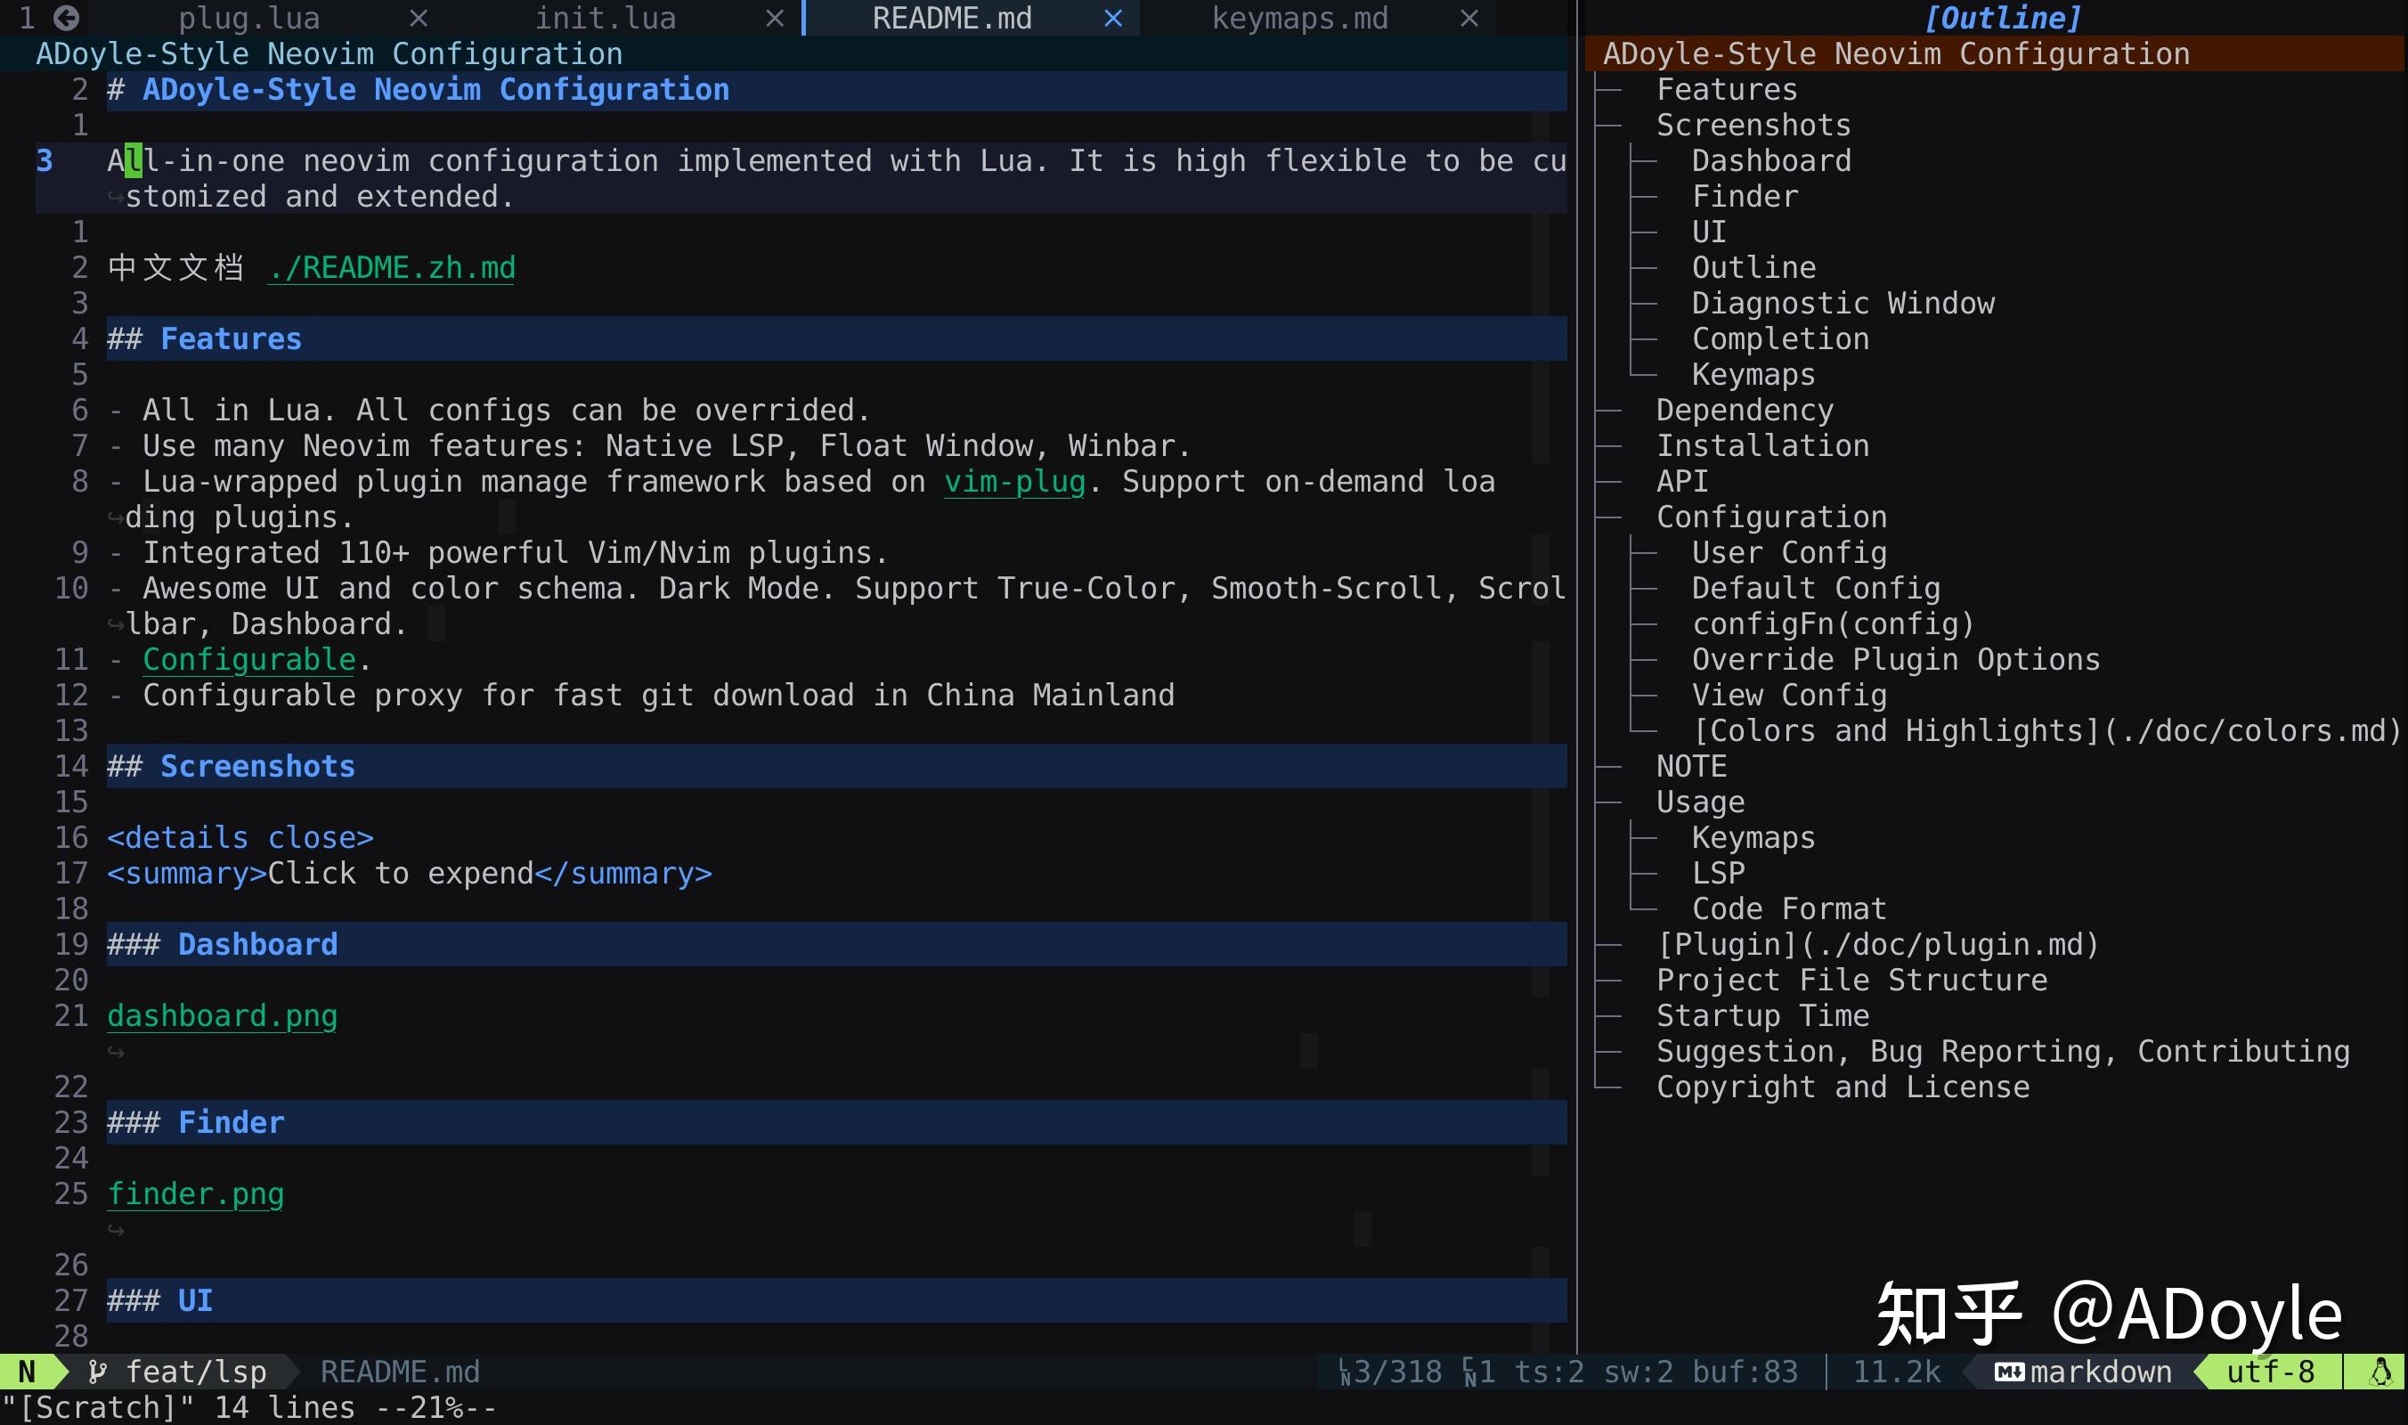Image resolution: width=2408 pixels, height=1425 pixels.
Task: Select Configuration in the outline
Action: 1771,517
